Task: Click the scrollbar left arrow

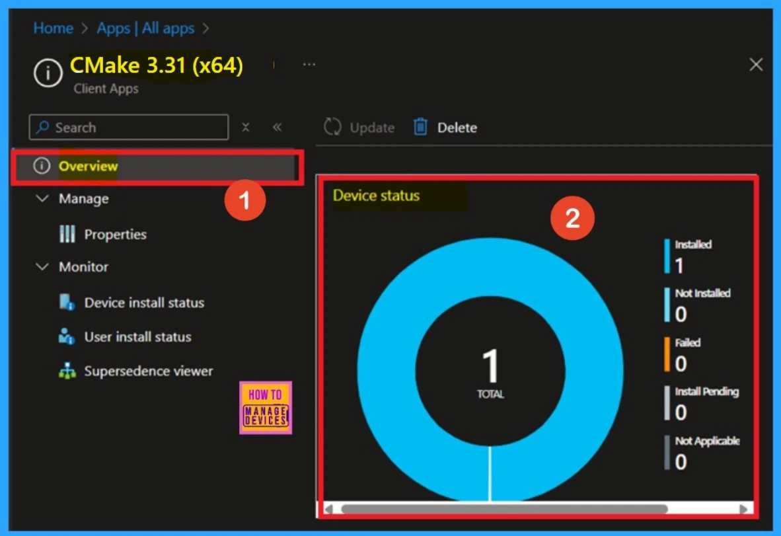Action: [328, 509]
